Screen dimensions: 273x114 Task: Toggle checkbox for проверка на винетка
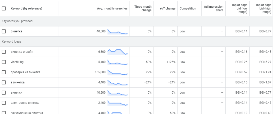4,72
